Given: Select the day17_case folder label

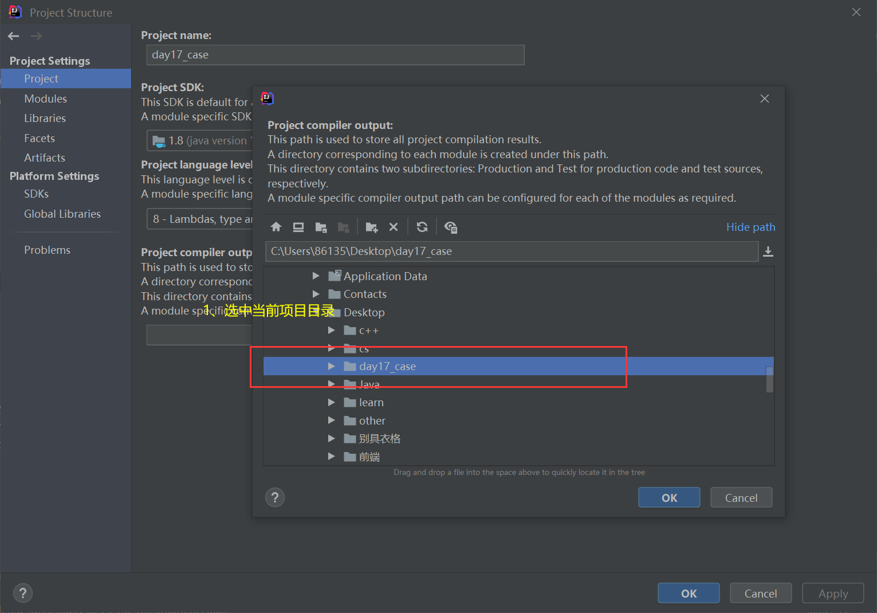Looking at the screenshot, I should (x=388, y=366).
